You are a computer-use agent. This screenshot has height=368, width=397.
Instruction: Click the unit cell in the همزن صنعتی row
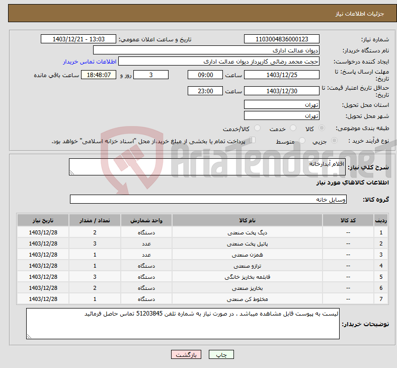coord(146,255)
